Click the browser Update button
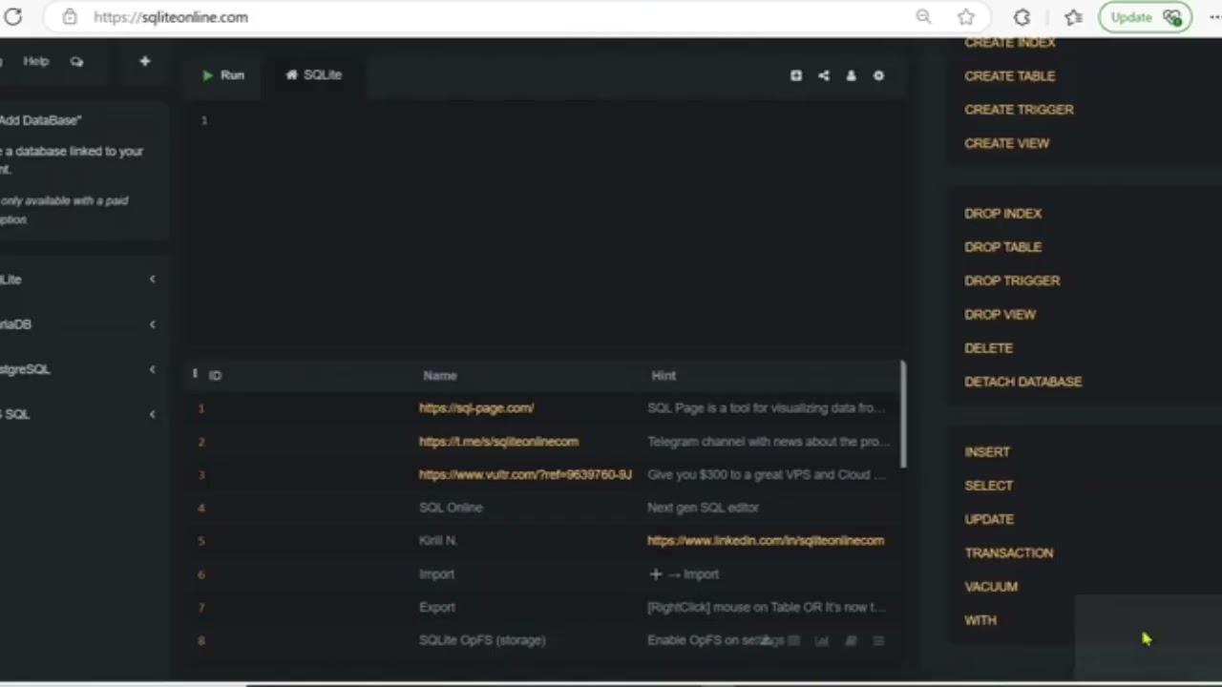The image size is (1222, 687). point(1145,17)
